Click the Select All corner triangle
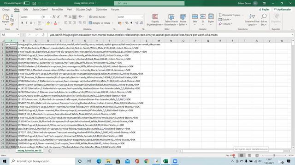The width and height of the screenshot is (295, 165). point(3,41)
